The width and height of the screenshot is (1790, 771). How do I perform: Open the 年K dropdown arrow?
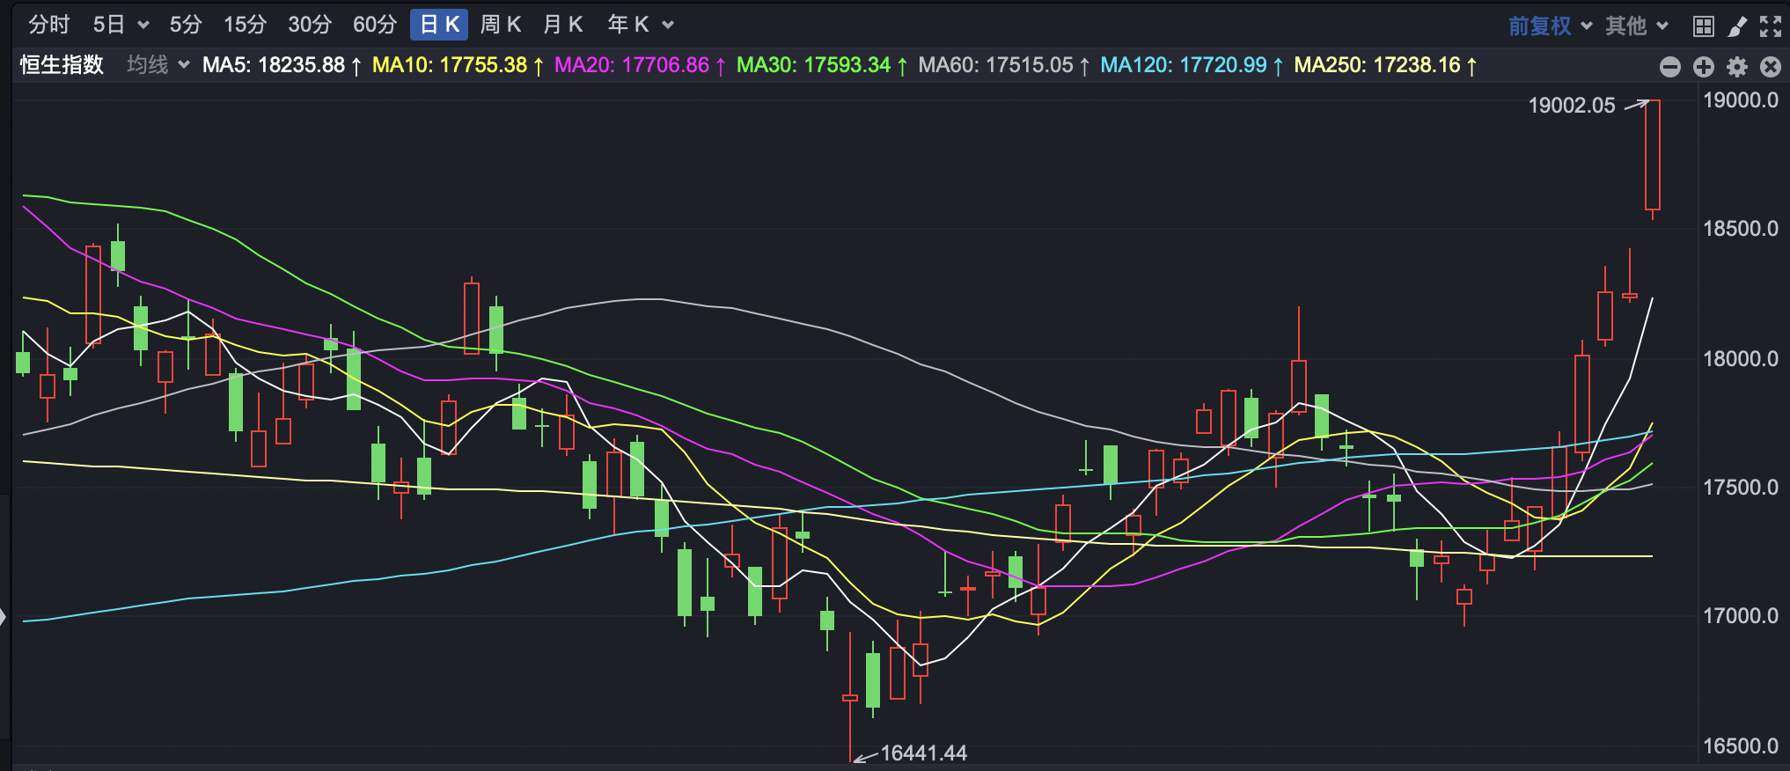tap(668, 25)
